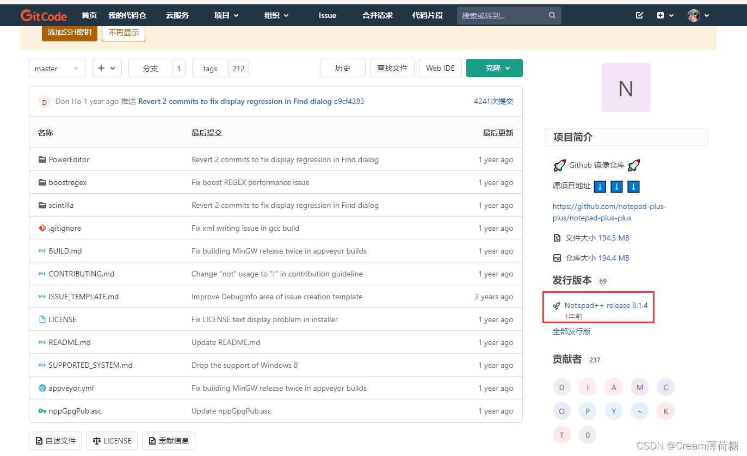
Task: Open 全部发行版 link
Action: point(572,331)
